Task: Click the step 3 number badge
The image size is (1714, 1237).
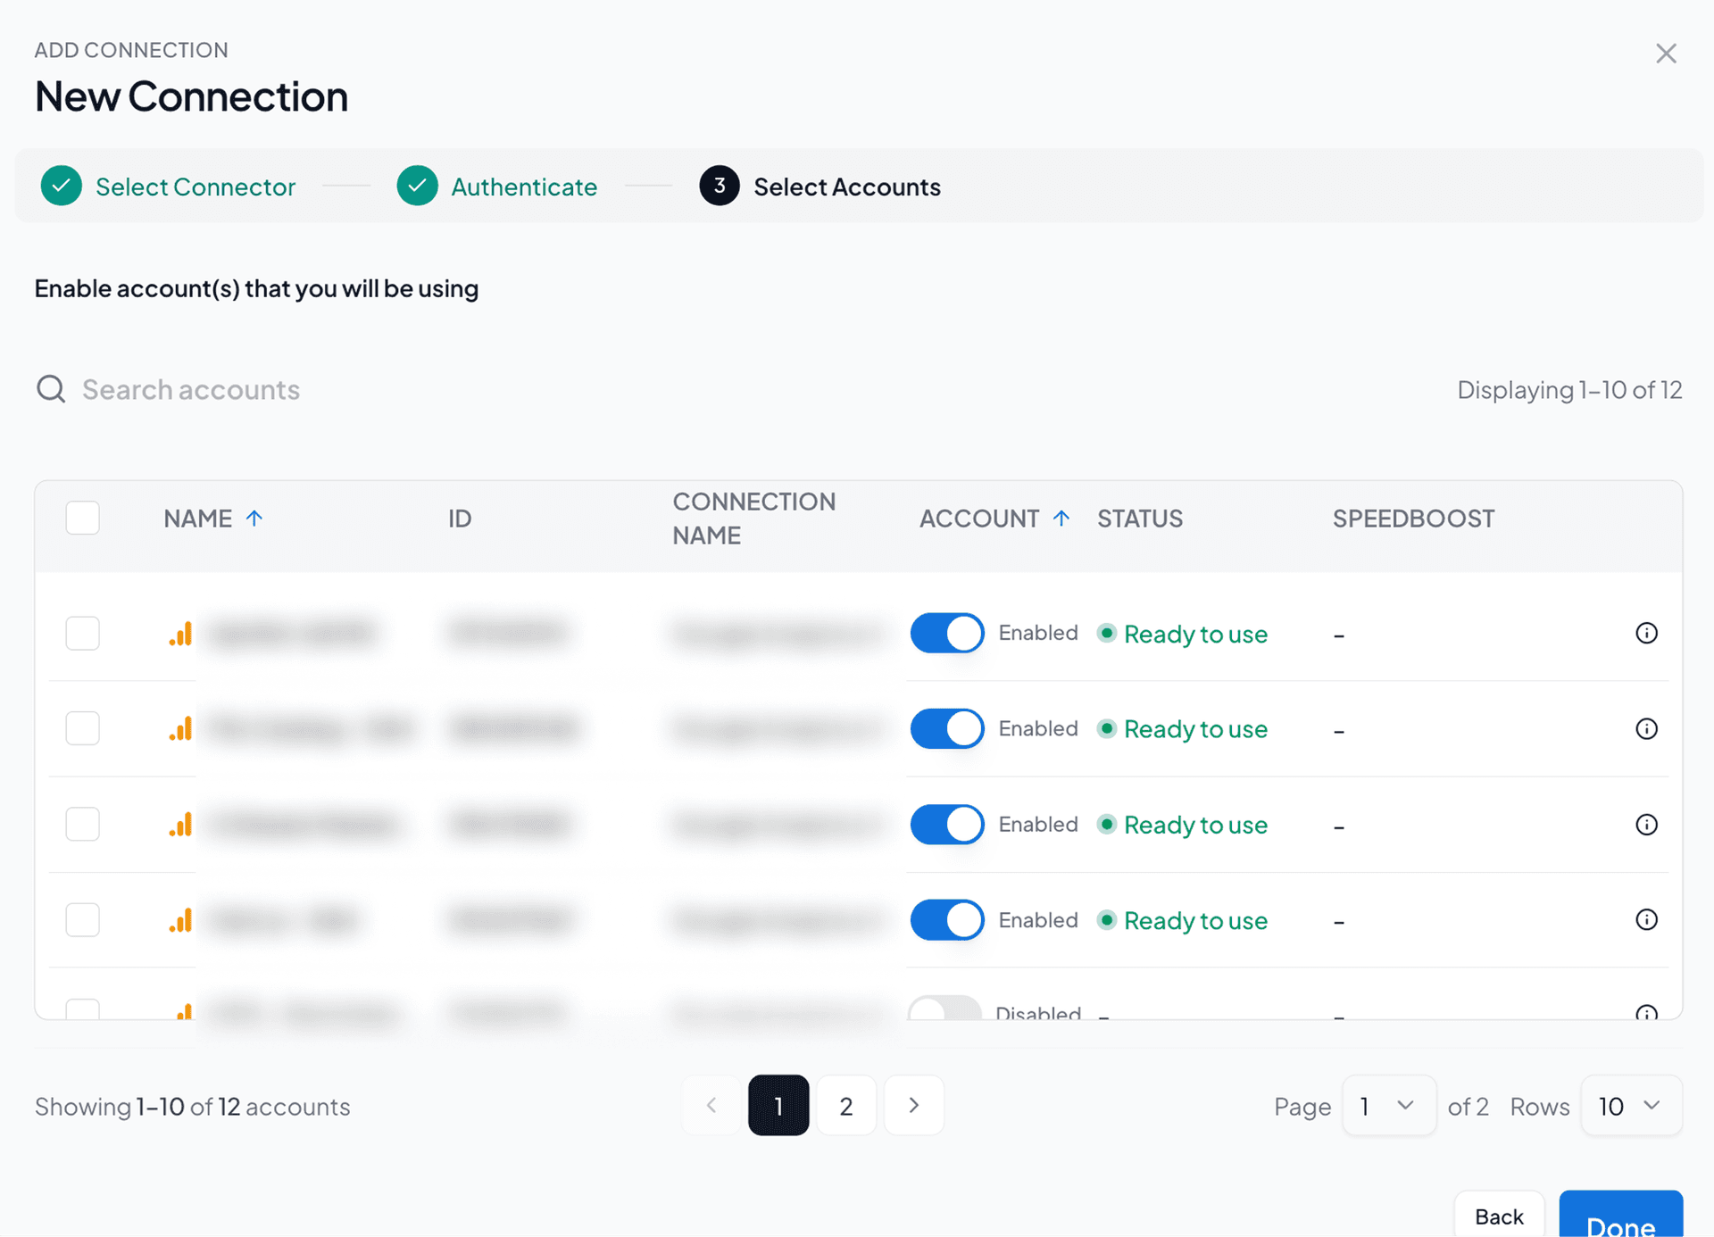Action: point(720,186)
